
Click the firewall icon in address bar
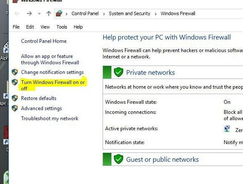click(x=59, y=13)
